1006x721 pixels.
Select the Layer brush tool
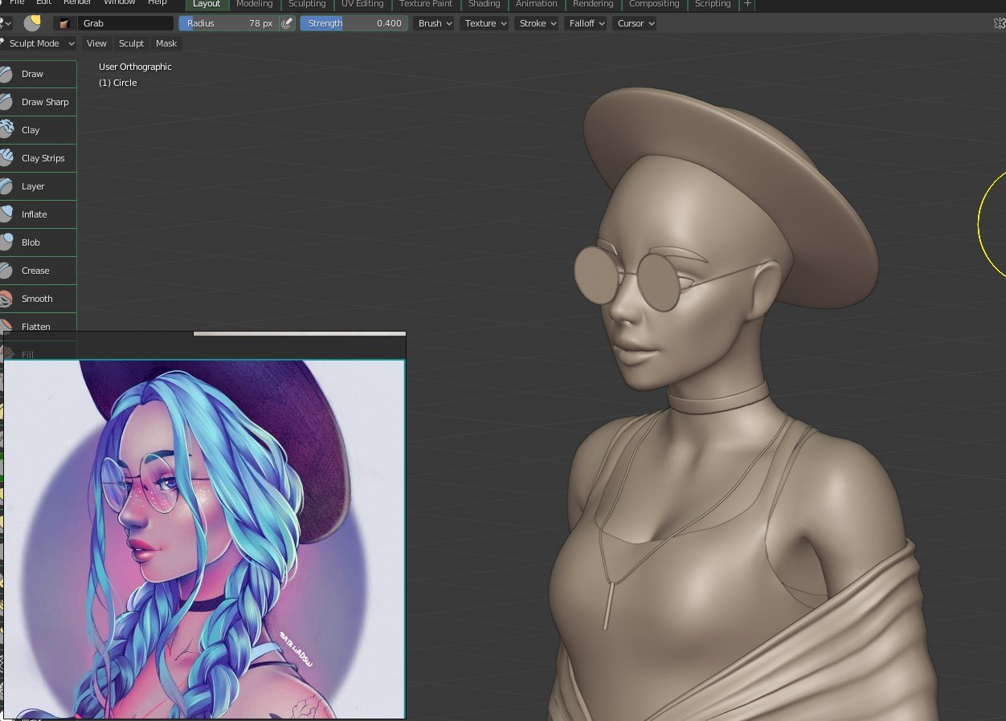click(38, 186)
